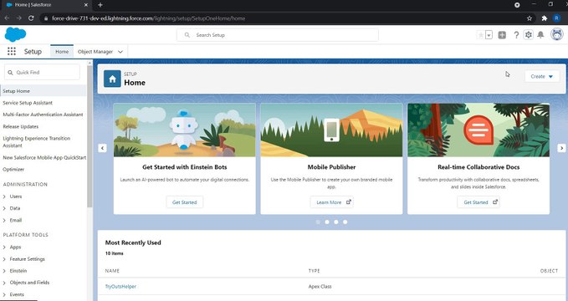Expand the Data tree node
Image resolution: width=568 pixels, height=301 pixels.
point(4,208)
